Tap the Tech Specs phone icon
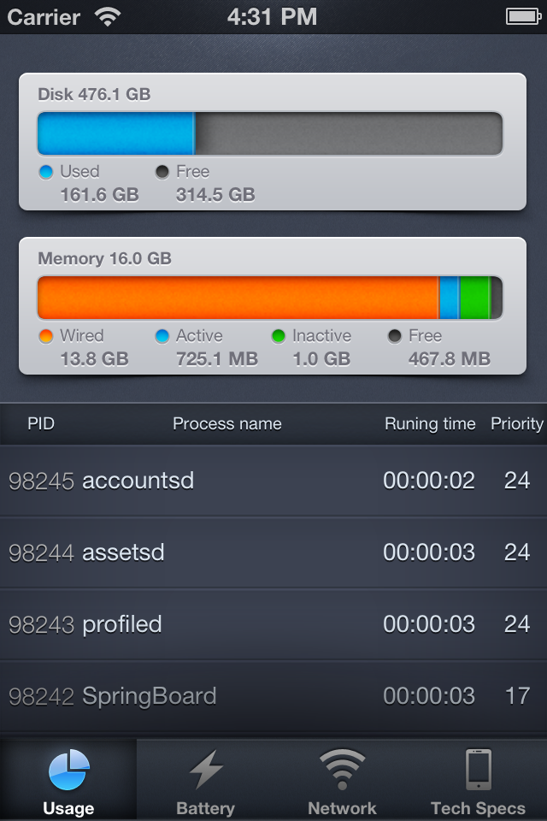This screenshot has width=547, height=821. [x=479, y=770]
